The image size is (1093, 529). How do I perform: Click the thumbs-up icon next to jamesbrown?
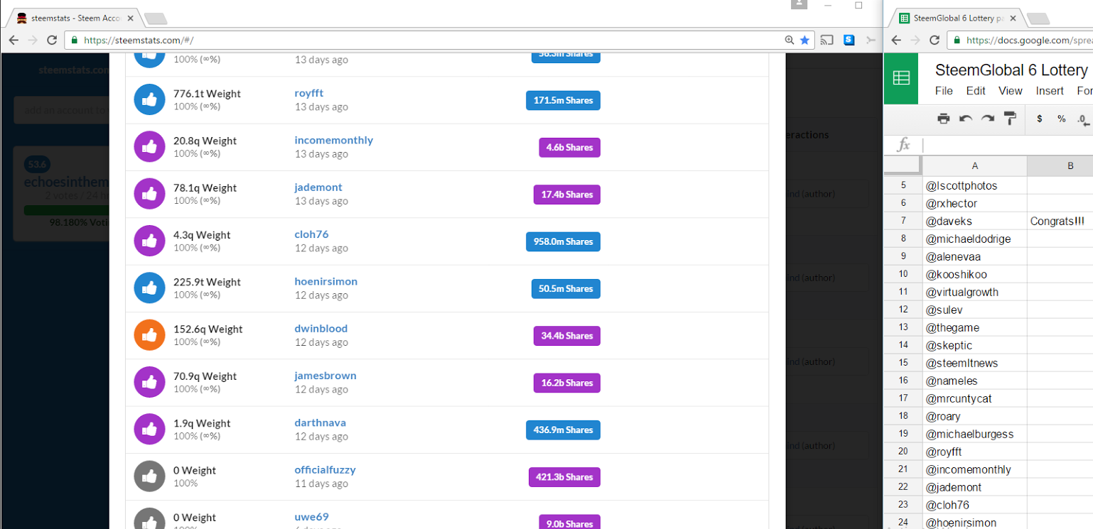coord(149,383)
